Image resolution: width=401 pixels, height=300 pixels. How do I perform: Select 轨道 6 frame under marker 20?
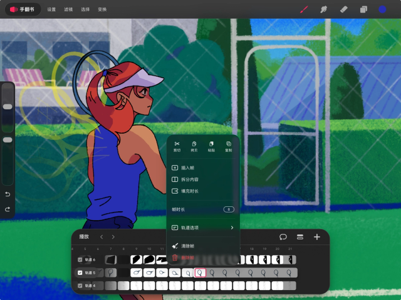point(277,260)
